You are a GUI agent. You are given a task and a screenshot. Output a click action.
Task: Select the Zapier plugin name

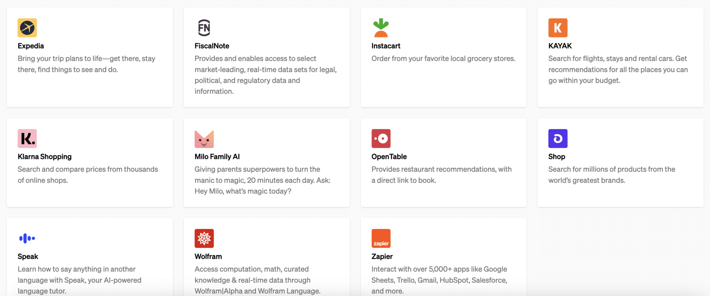point(382,256)
